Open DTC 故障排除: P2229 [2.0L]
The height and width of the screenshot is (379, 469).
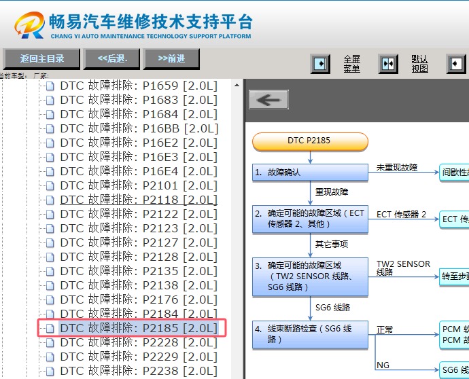click(139, 357)
